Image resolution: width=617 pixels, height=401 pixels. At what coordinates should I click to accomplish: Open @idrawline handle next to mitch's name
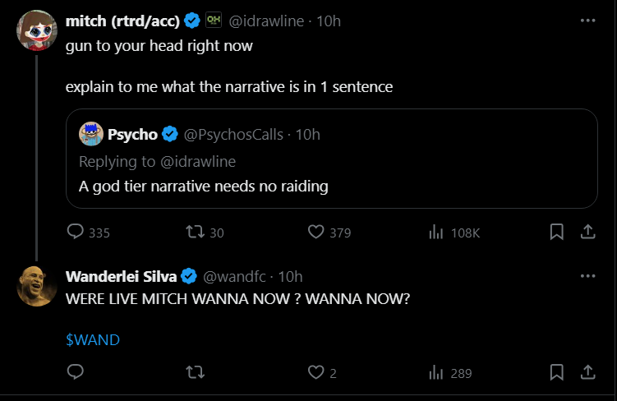pos(266,21)
